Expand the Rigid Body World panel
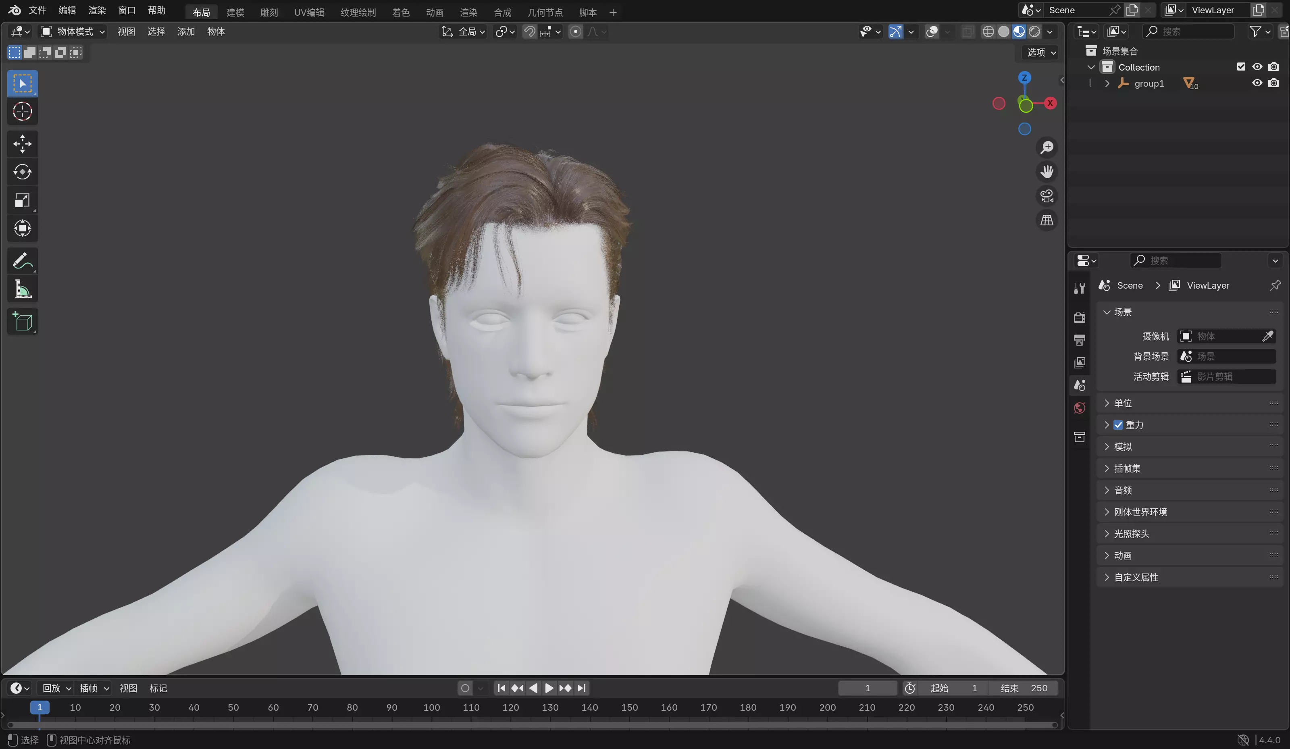Viewport: 1290px width, 749px height. click(1190, 512)
